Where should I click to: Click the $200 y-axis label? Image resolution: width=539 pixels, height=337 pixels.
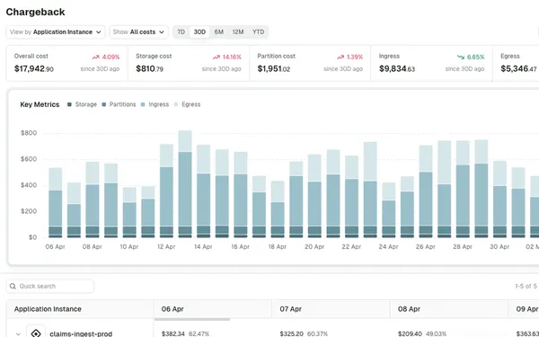29,211
